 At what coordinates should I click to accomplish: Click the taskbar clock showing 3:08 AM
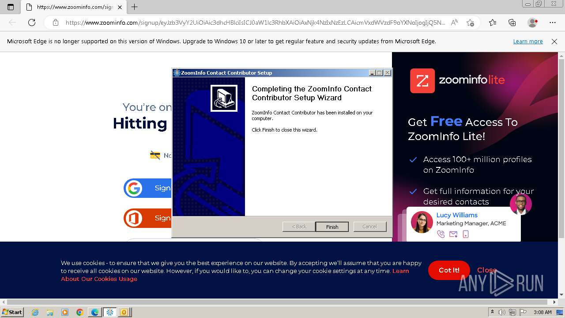(x=542, y=312)
